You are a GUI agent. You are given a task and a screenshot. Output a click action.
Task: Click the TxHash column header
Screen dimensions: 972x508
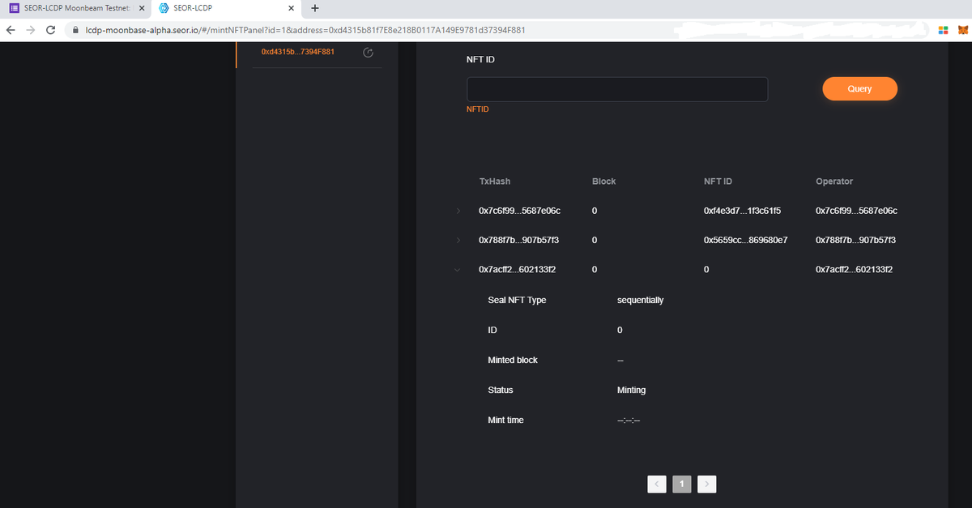coord(495,181)
